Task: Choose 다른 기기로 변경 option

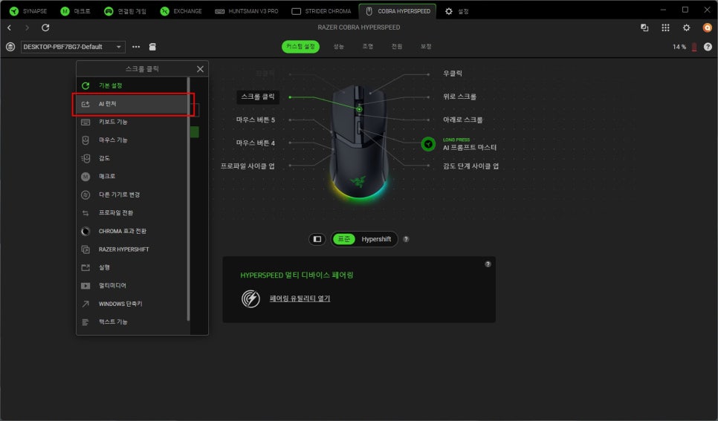Action: [132, 195]
